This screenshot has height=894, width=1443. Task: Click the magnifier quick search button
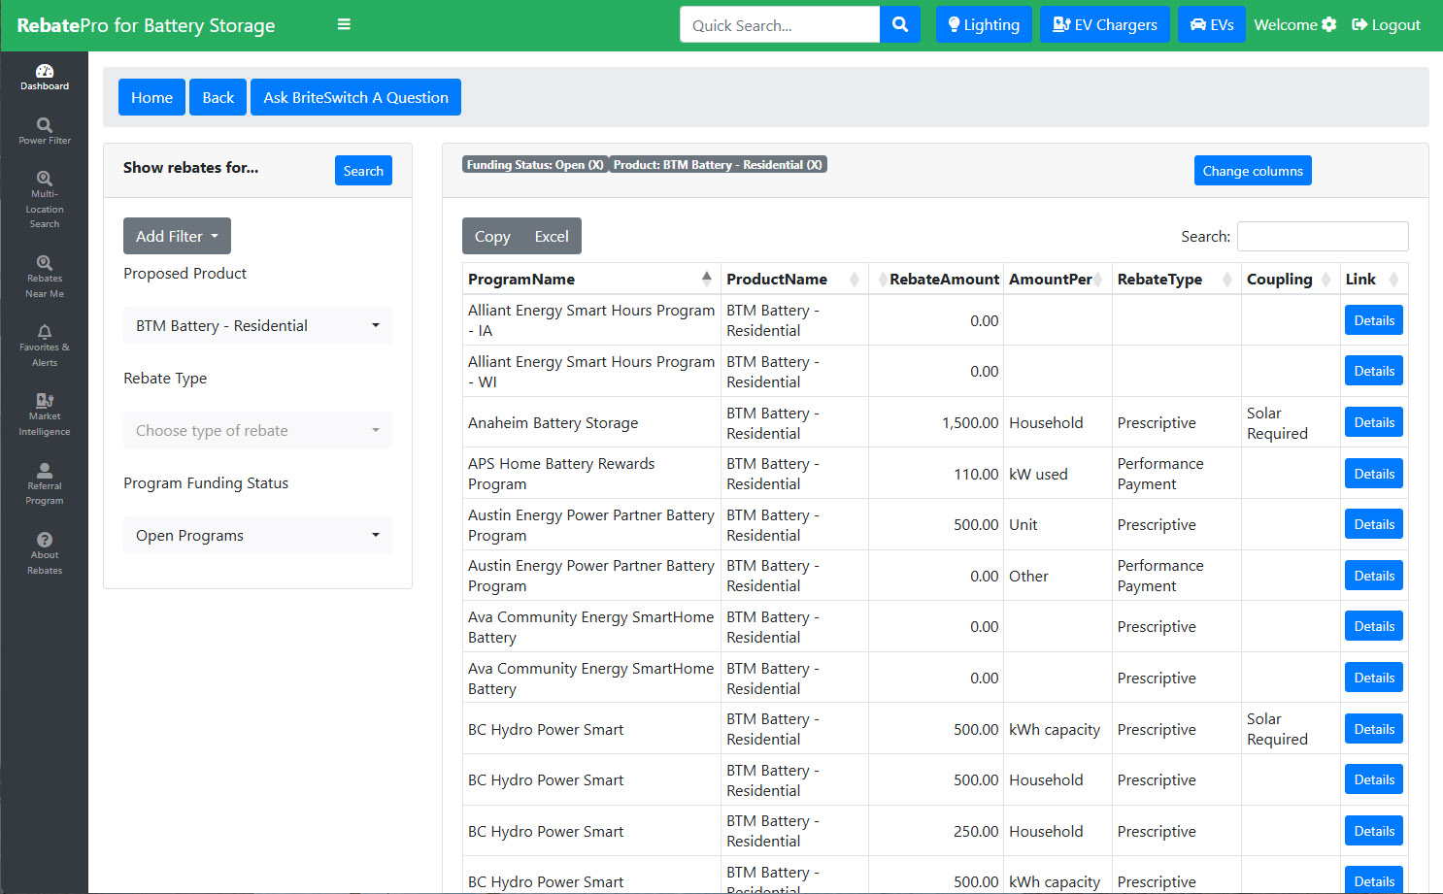(x=900, y=25)
